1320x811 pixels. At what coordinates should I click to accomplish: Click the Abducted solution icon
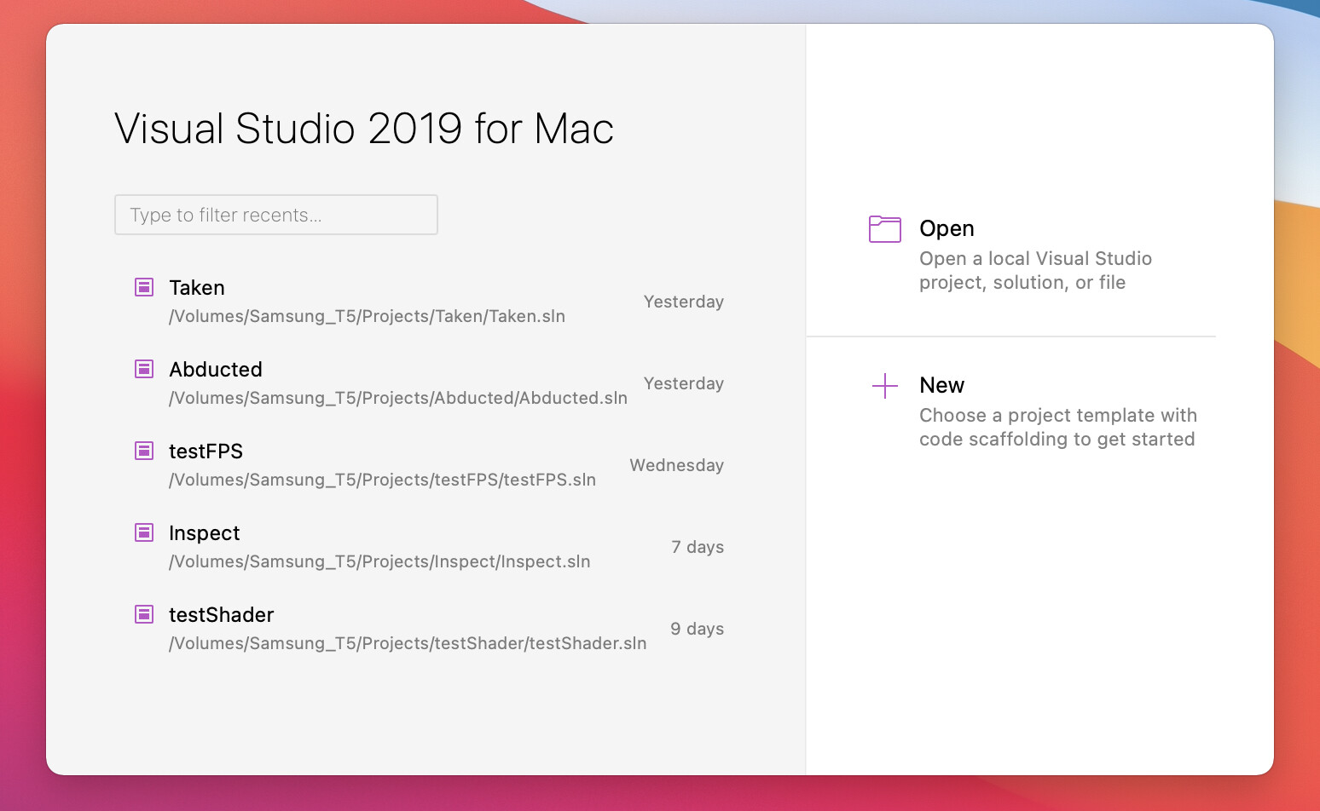(x=143, y=369)
